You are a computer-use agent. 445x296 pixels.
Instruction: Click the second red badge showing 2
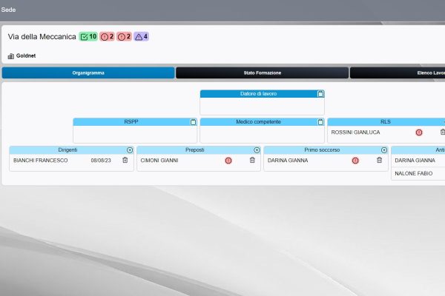[124, 36]
